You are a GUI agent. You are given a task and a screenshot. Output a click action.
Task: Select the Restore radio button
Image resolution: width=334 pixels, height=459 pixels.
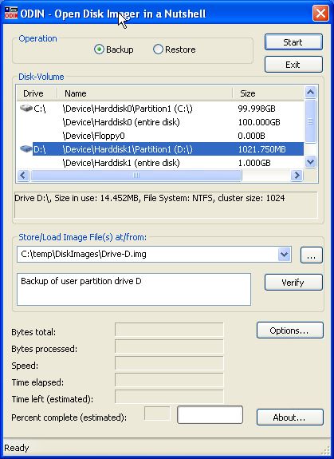(158, 49)
